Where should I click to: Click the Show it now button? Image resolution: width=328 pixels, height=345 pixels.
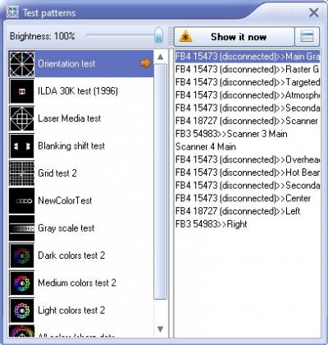click(235, 37)
